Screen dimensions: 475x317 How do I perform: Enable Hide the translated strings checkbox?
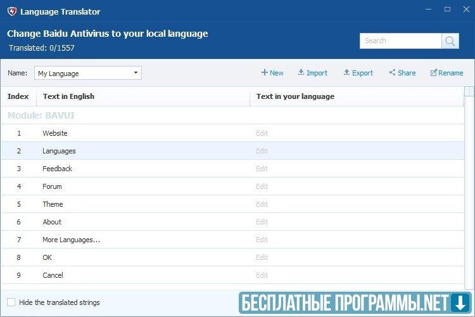[x=11, y=302]
